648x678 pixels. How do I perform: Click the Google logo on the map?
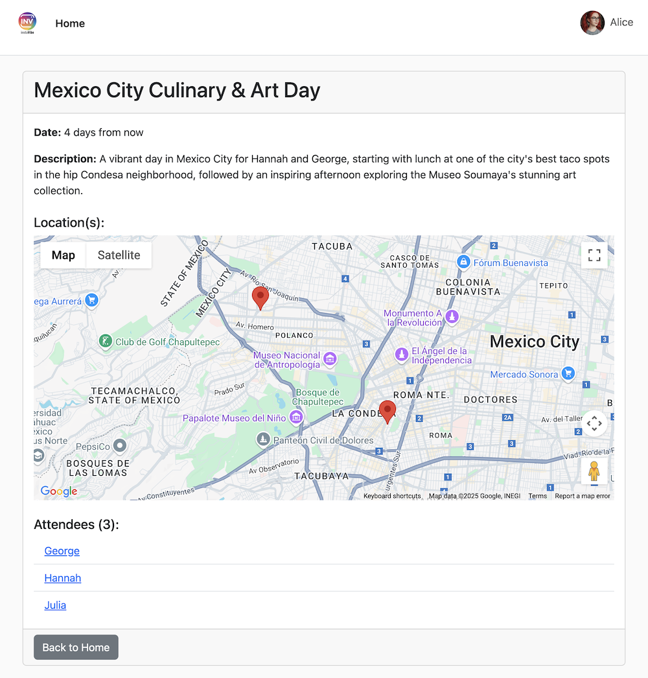[x=59, y=491]
